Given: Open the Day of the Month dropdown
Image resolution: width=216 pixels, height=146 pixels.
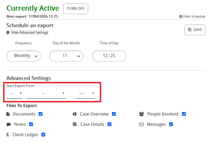Looking at the screenshot, I should coord(66,56).
